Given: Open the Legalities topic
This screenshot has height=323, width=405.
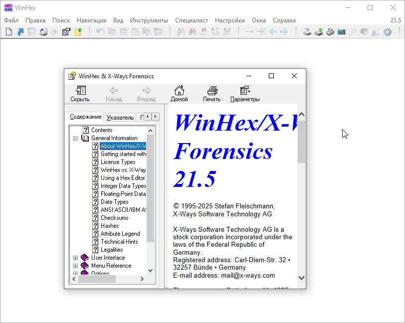Looking at the screenshot, I should point(112,250).
